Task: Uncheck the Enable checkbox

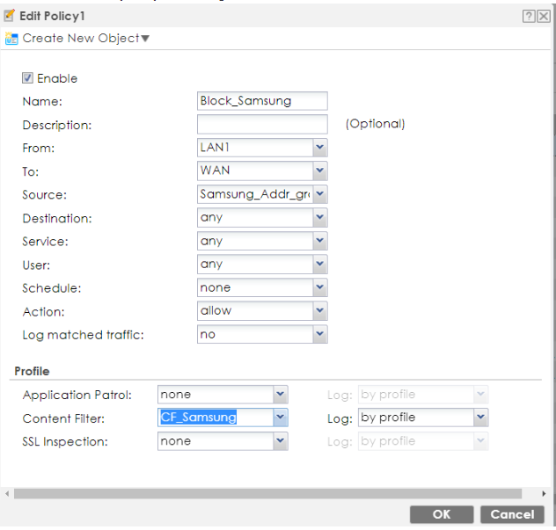Action: pos(27,78)
